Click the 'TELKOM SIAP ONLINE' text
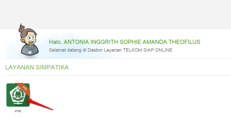 [x=148, y=50]
